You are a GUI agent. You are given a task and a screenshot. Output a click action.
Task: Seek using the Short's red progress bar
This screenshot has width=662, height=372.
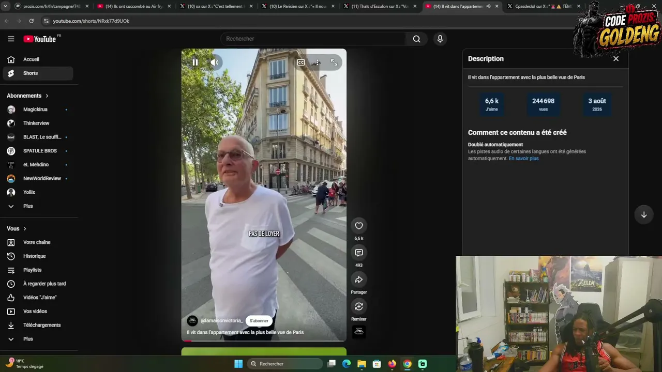(264, 340)
